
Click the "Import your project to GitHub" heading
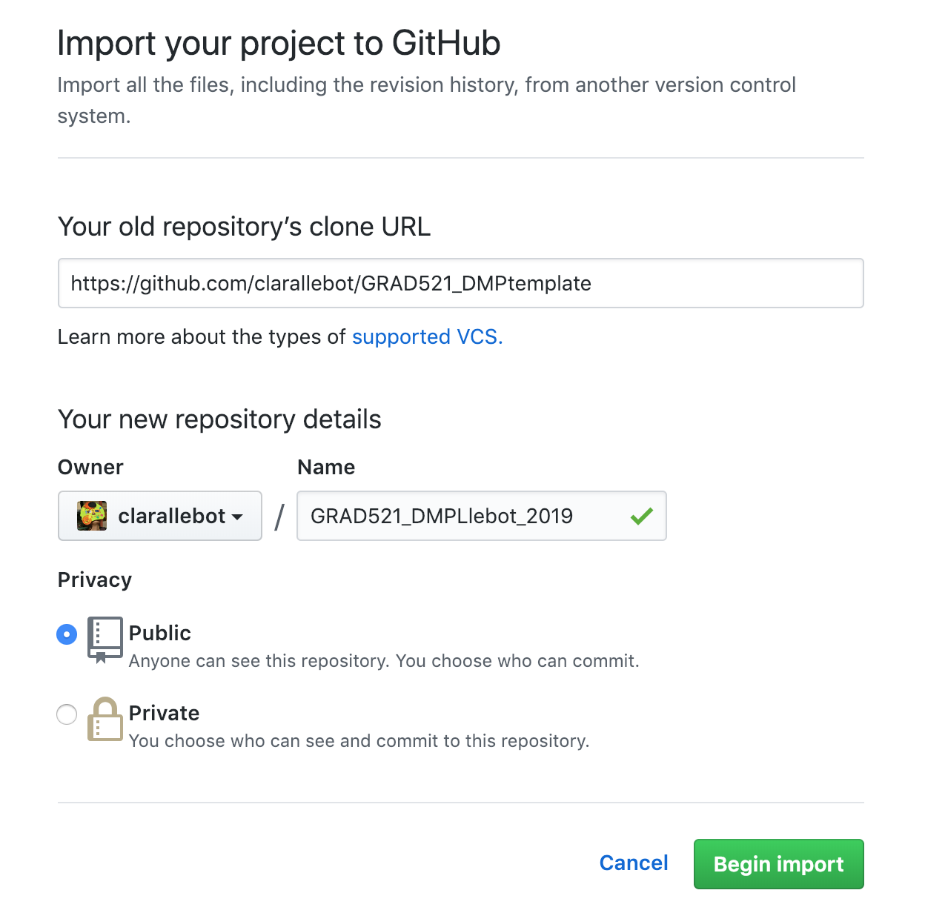(279, 43)
